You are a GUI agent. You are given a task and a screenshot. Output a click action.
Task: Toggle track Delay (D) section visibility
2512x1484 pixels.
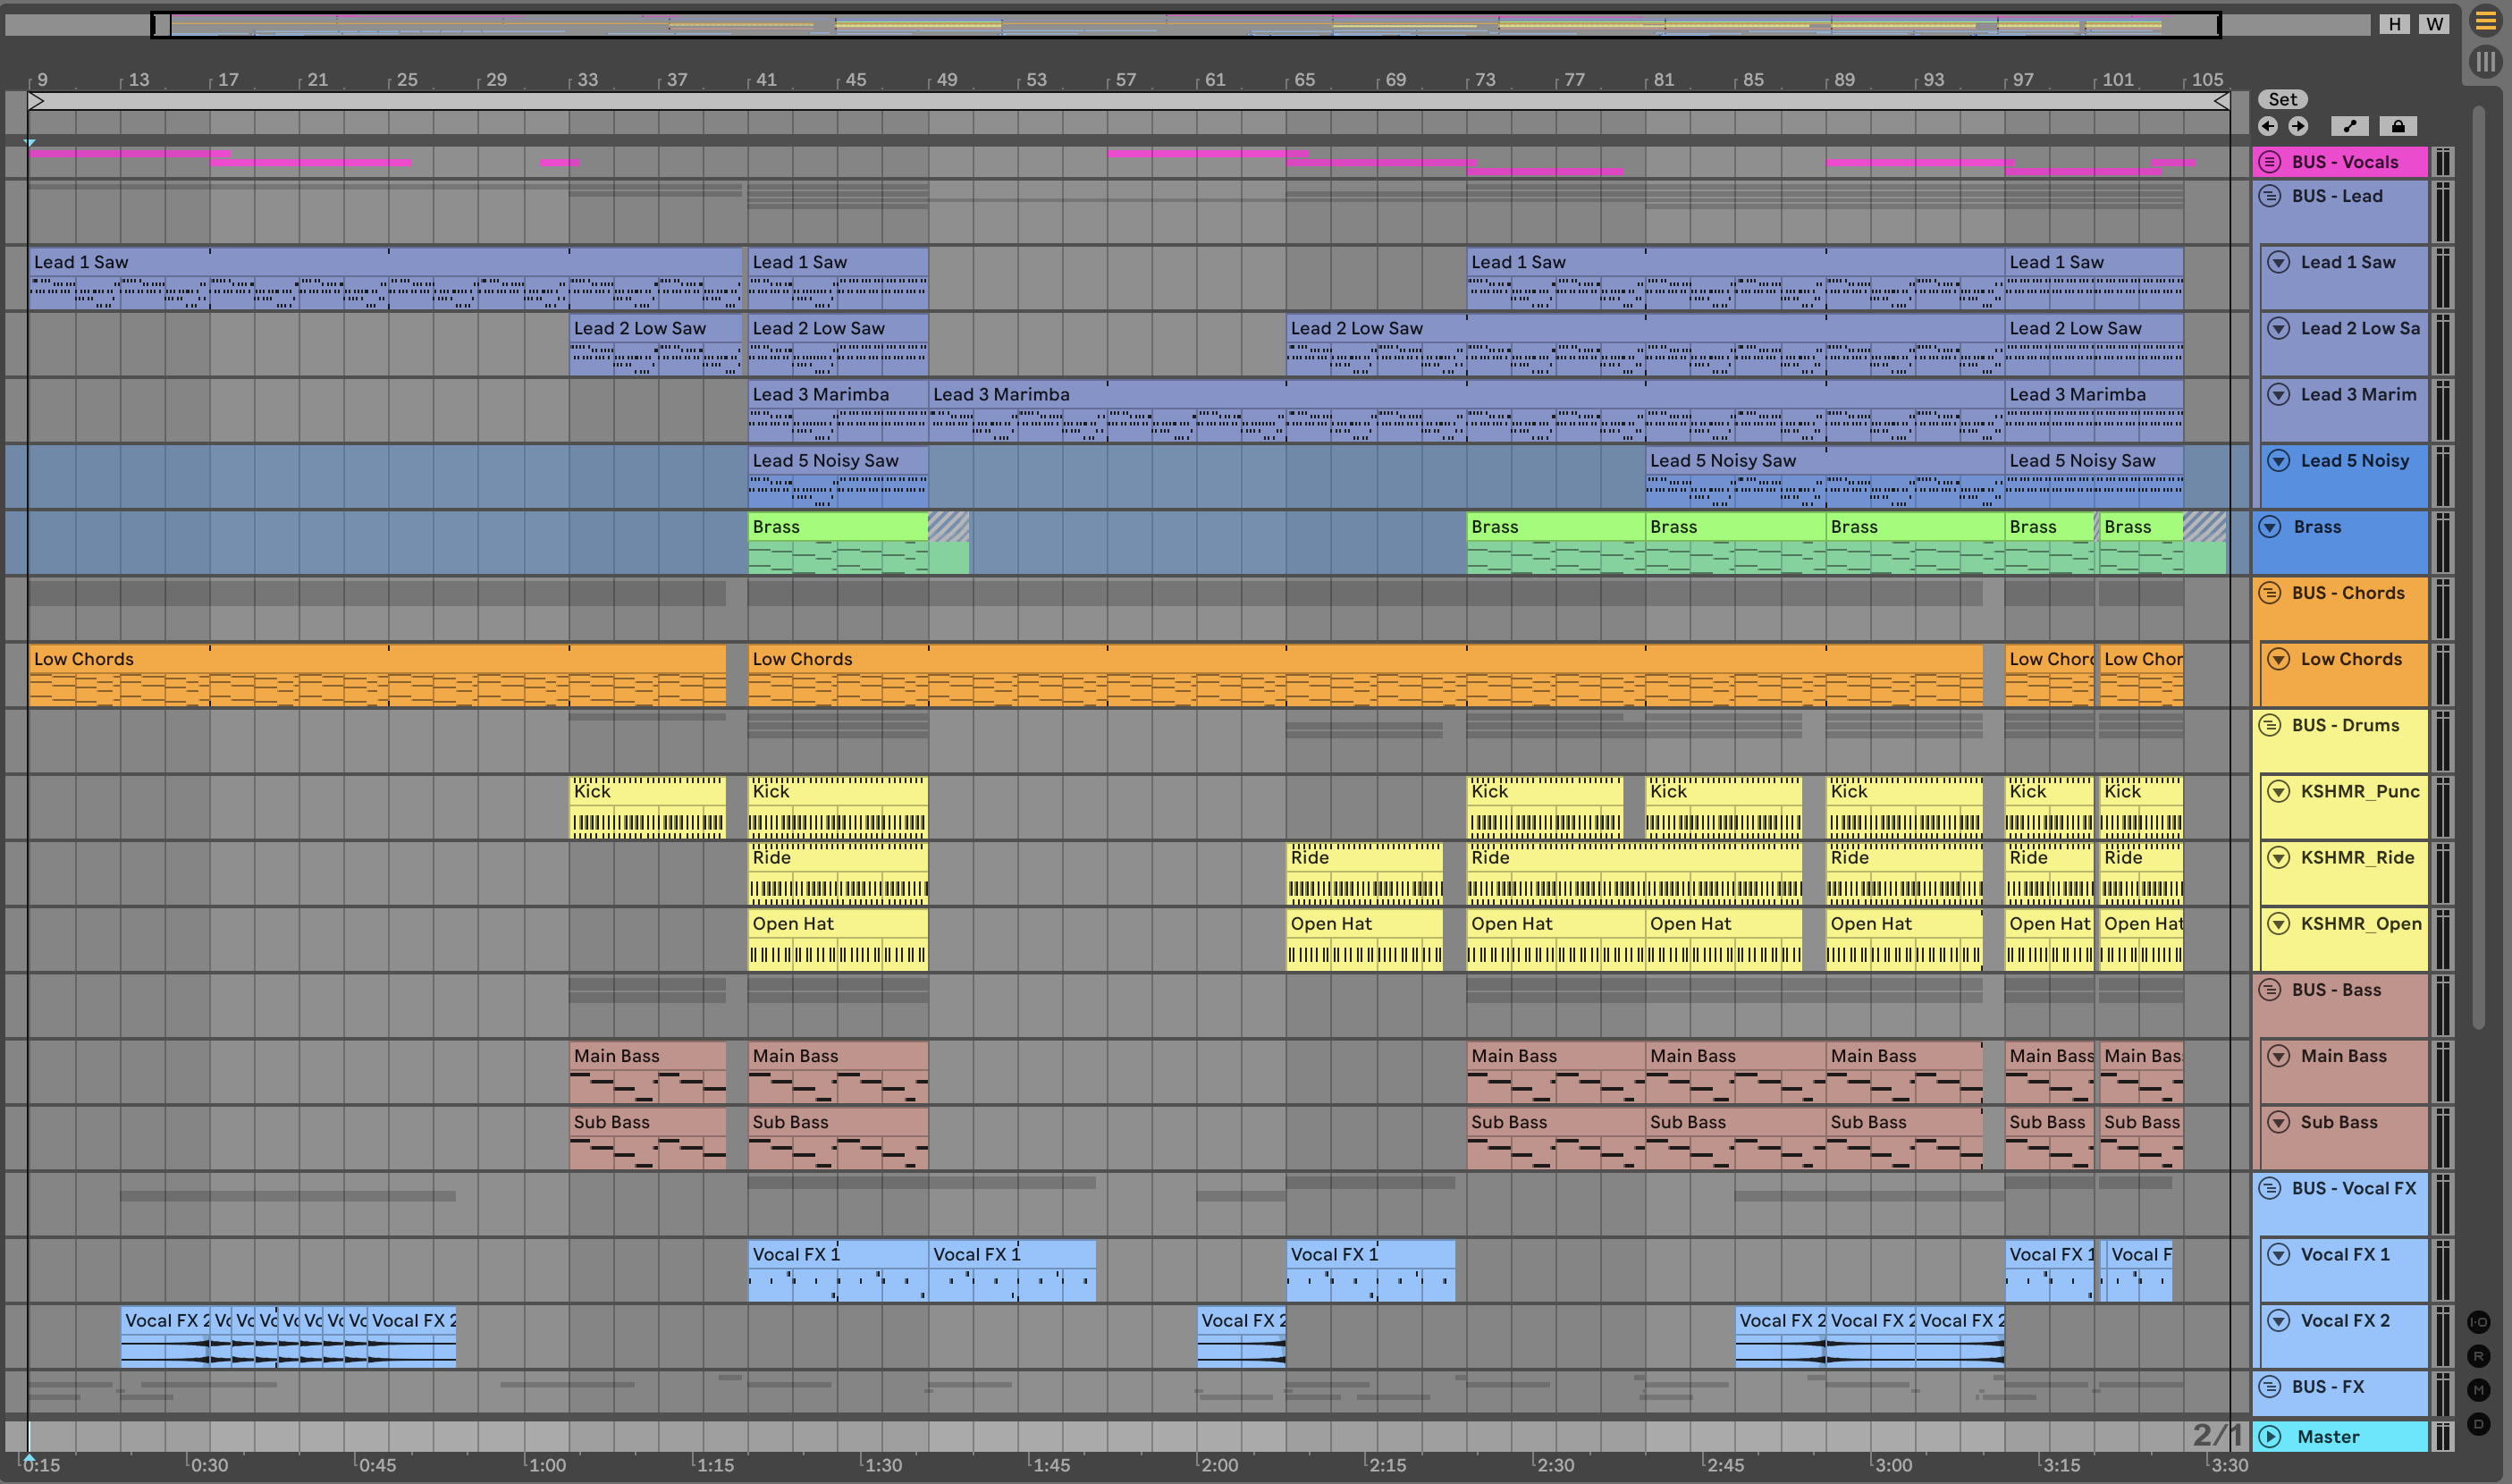[2478, 1424]
